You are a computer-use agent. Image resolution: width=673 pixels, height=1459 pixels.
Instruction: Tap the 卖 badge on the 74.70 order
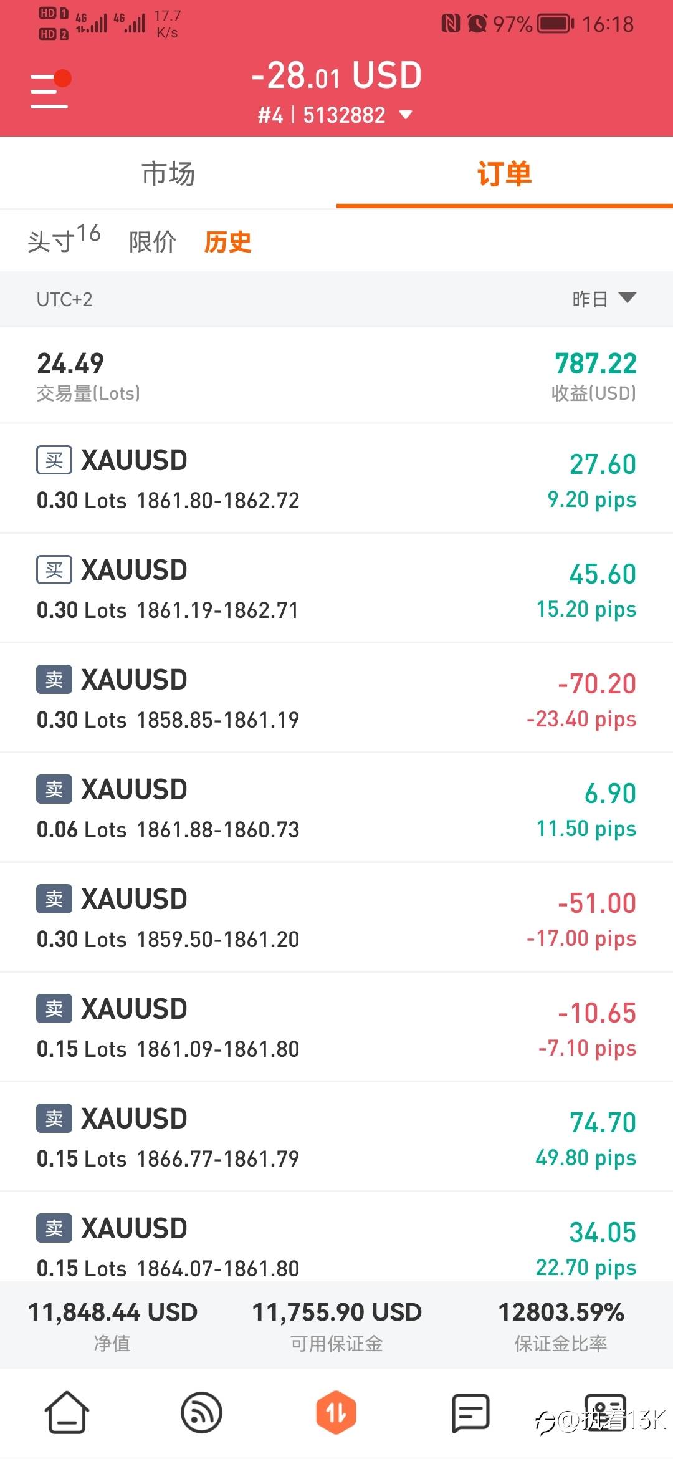pos(54,1119)
